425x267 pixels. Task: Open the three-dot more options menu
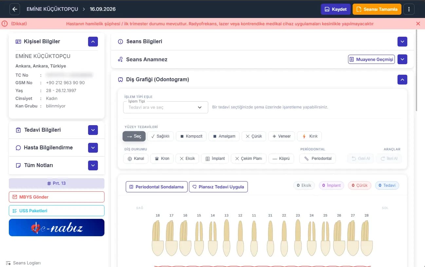(409, 9)
